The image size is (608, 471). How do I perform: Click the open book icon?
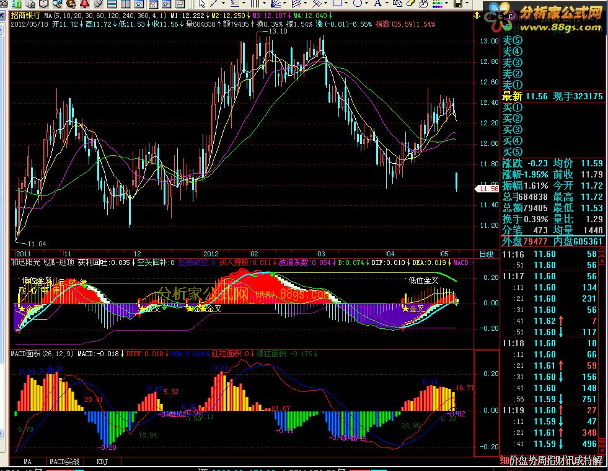(x=43, y=4)
